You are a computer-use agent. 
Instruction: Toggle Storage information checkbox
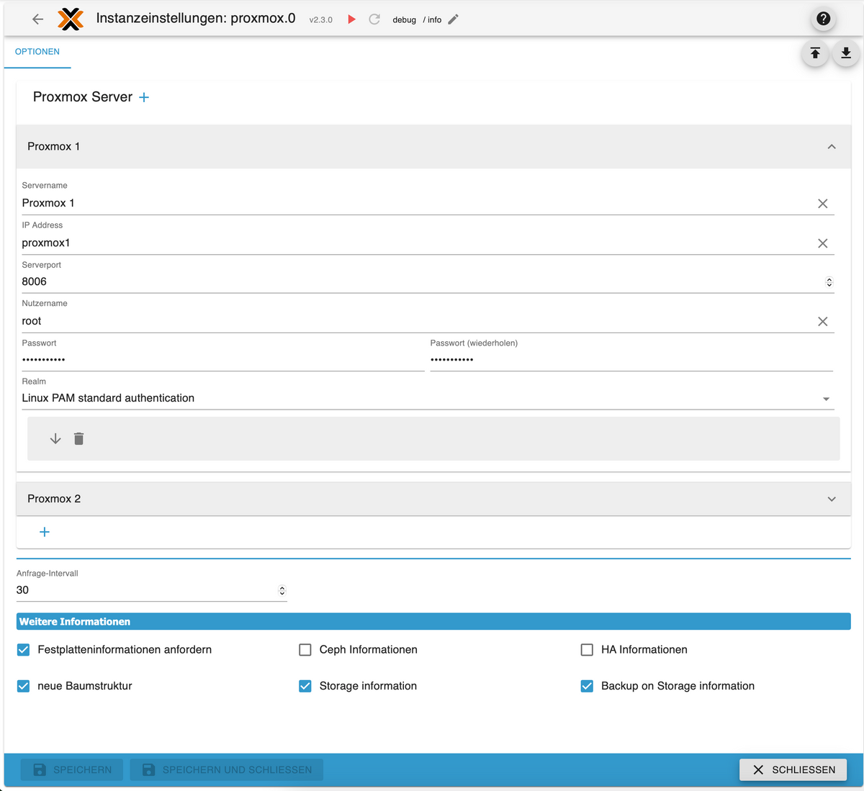[305, 687]
